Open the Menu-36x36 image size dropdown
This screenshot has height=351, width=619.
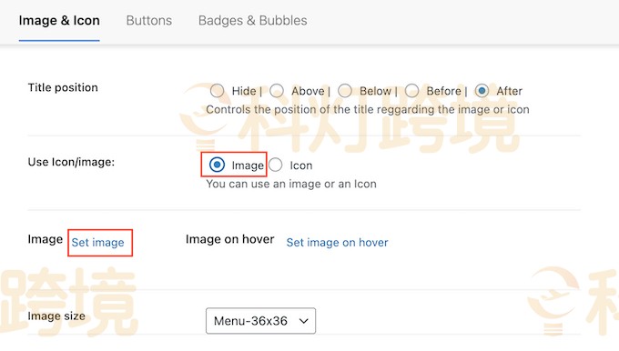point(260,321)
